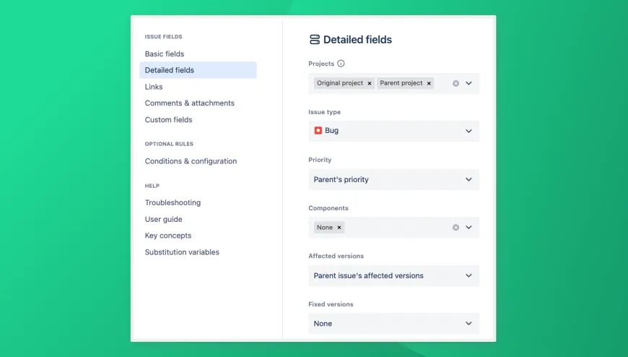Image resolution: width=628 pixels, height=357 pixels.
Task: Click the Detailed fields header icon
Action: coord(314,40)
